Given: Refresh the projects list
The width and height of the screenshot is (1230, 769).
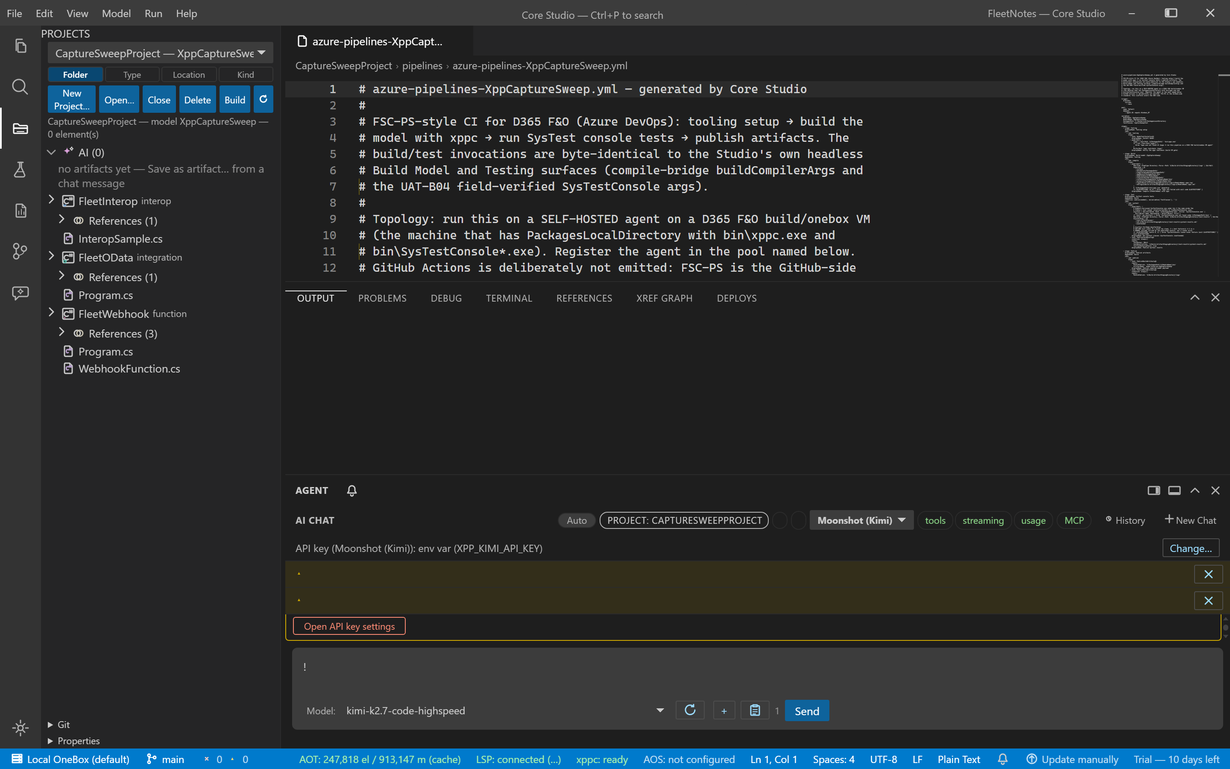Looking at the screenshot, I should 263,99.
